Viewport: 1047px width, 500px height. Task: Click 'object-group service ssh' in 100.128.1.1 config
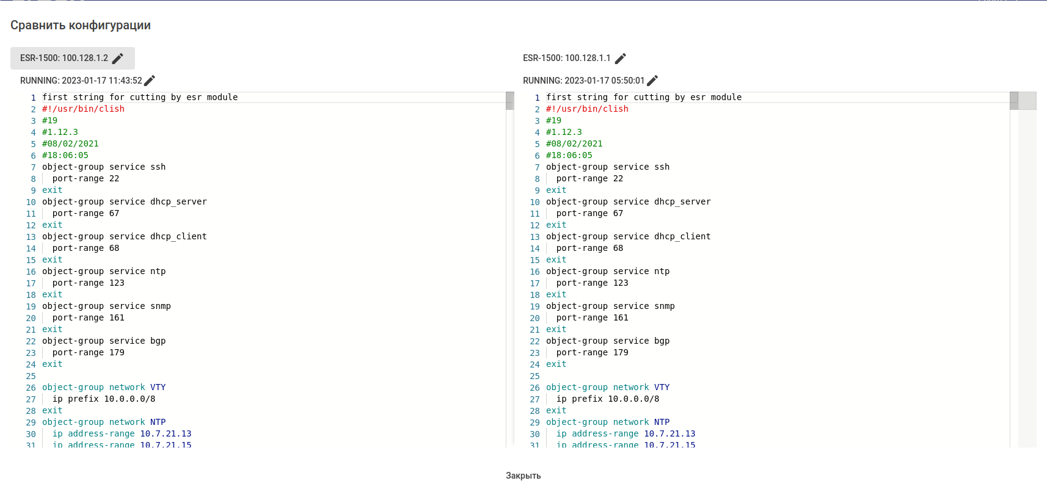(x=608, y=167)
